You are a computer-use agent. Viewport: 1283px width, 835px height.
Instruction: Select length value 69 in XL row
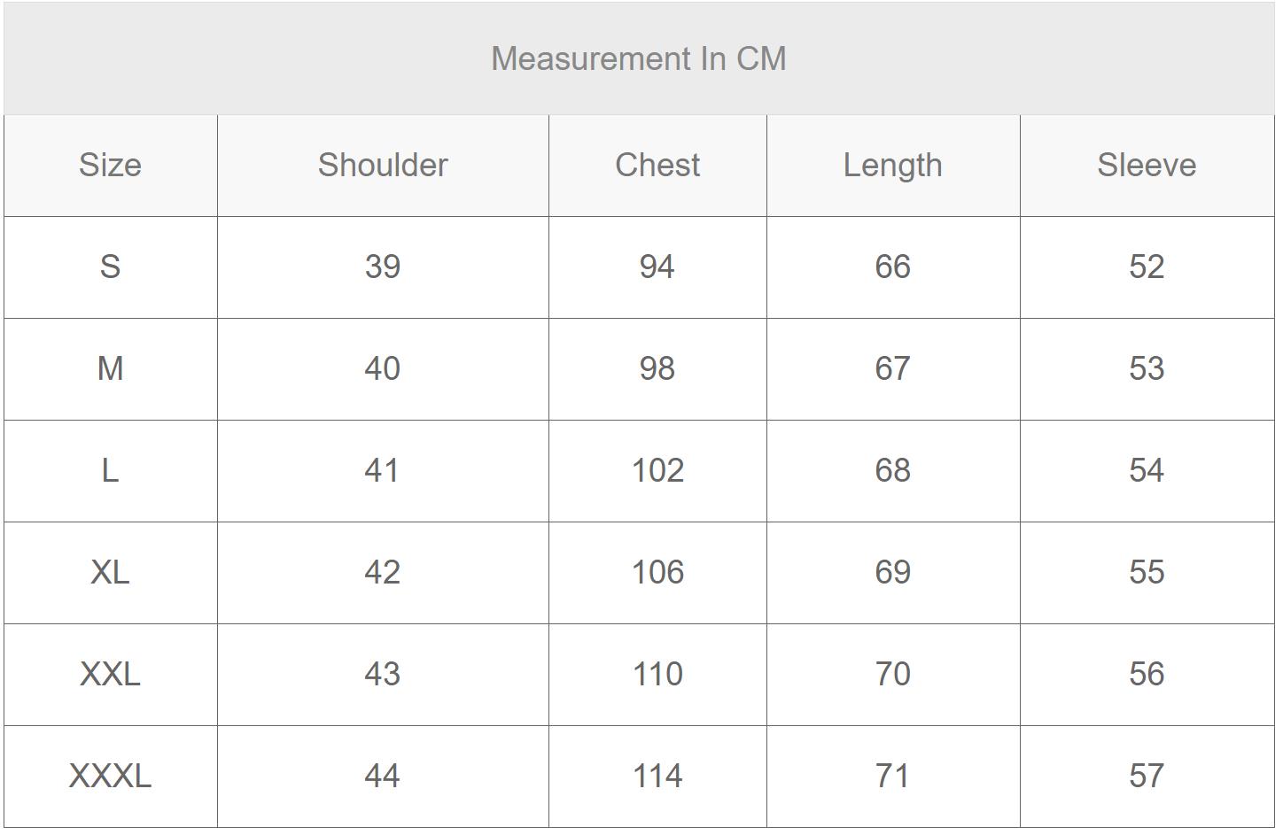pyautogui.click(x=892, y=572)
